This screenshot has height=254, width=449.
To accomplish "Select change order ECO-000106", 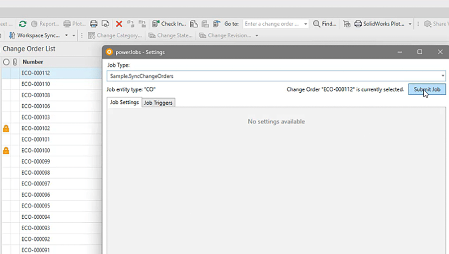I will click(35, 106).
